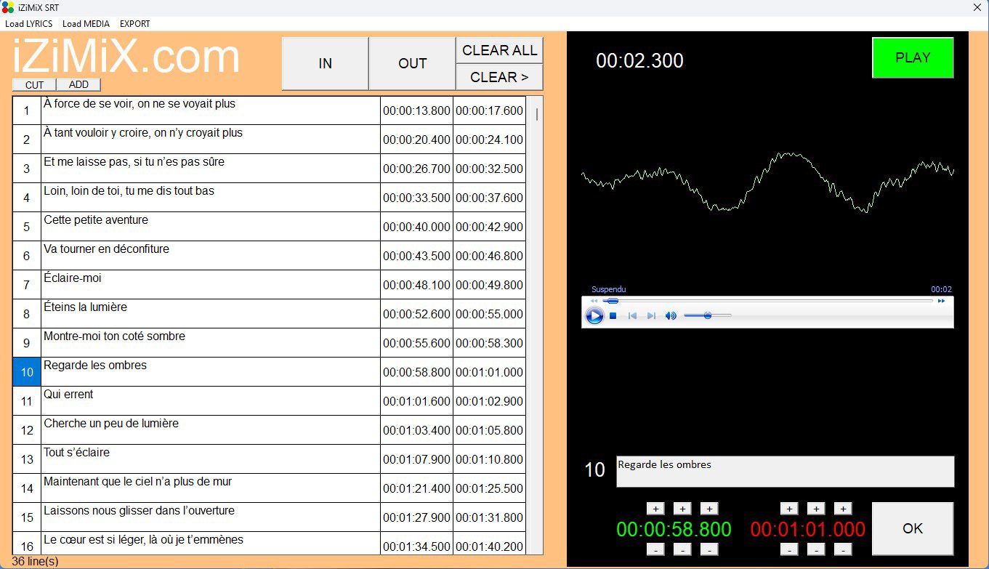989x569 pixels.
Task: Click the volume slider knob
Action: 707,315
